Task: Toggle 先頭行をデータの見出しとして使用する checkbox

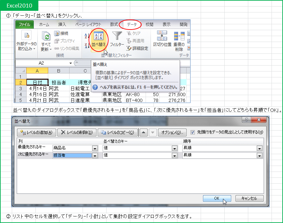Action: click(192, 132)
